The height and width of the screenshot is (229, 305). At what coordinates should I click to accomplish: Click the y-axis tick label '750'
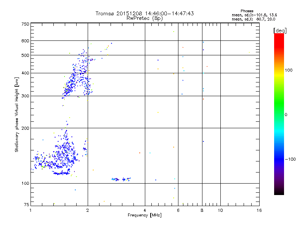coord(25,24)
